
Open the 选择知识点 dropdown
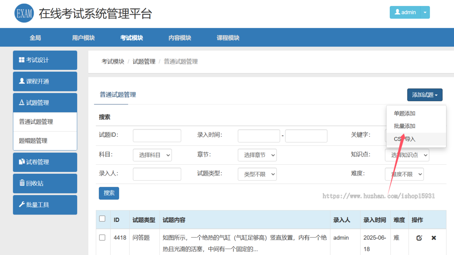[407, 155]
